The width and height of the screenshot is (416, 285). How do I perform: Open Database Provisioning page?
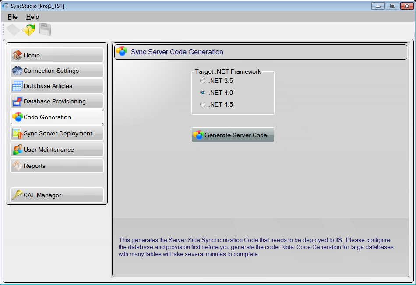tap(57, 101)
